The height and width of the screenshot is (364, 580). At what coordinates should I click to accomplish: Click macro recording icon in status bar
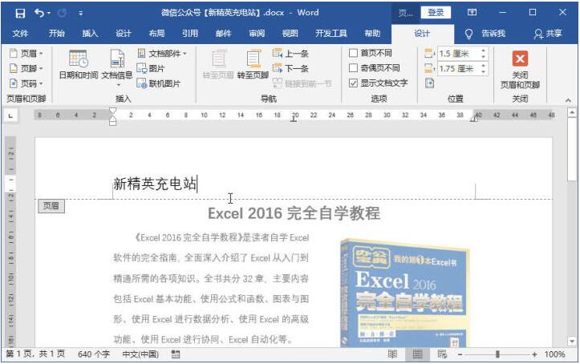pyautogui.click(x=176, y=354)
